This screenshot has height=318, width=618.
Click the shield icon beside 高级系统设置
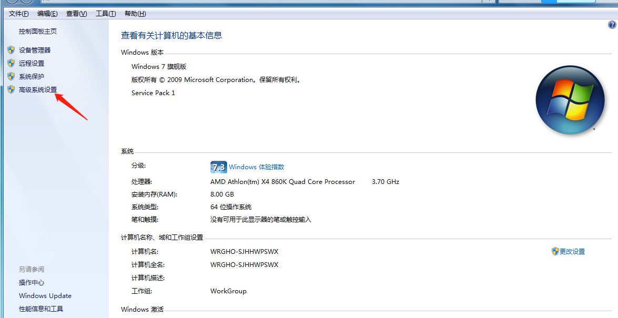(11, 89)
